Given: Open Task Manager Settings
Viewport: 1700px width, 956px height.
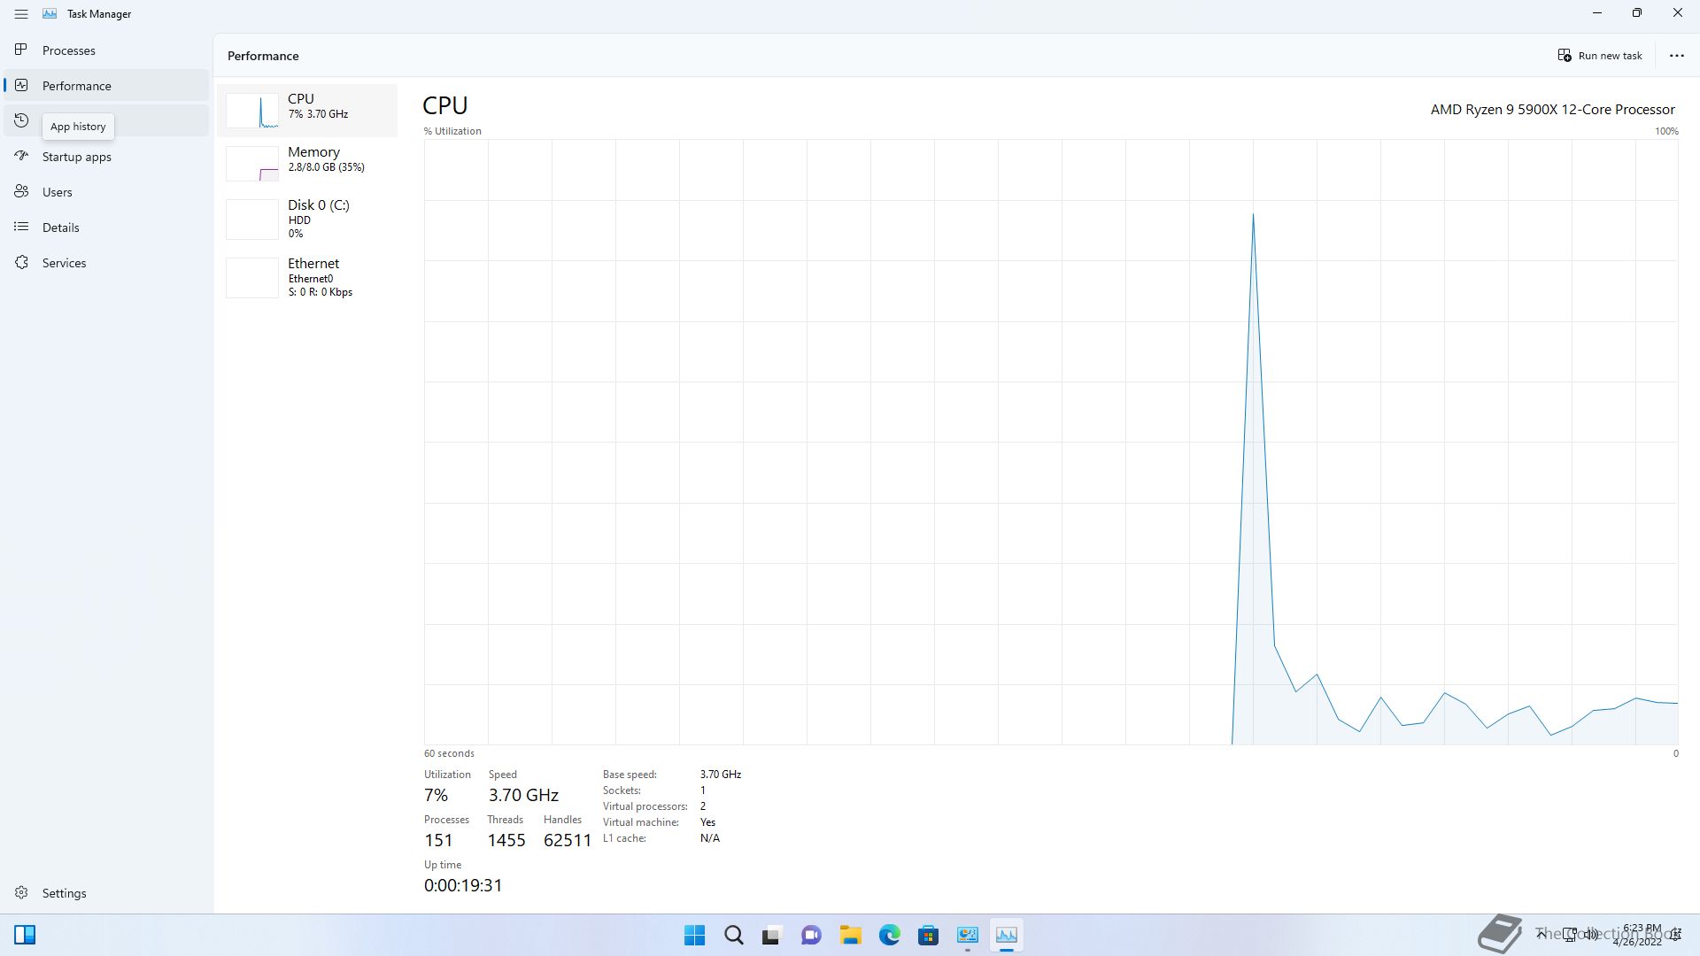Looking at the screenshot, I should point(106,893).
